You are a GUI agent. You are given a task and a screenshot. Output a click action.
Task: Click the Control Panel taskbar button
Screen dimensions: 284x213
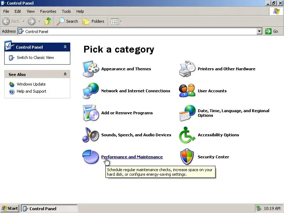click(x=49, y=209)
